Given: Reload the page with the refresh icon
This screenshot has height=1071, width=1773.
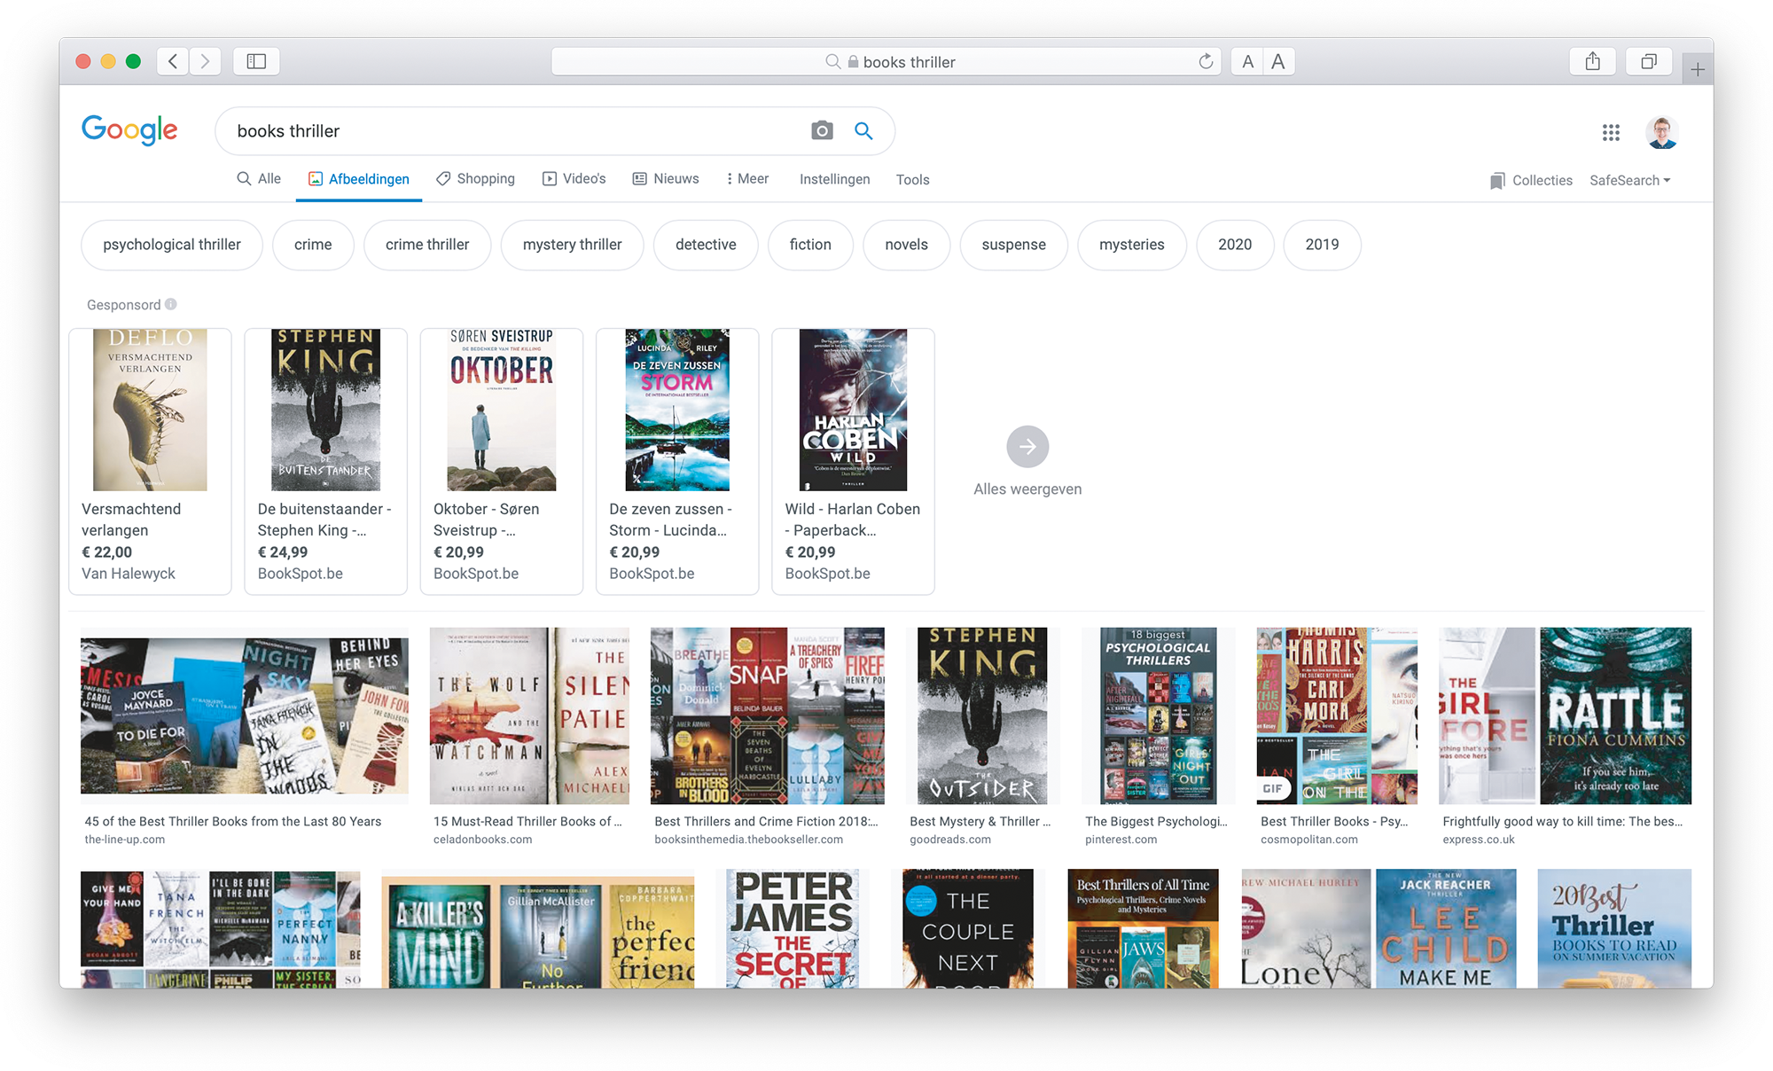Looking at the screenshot, I should pos(1206,61).
